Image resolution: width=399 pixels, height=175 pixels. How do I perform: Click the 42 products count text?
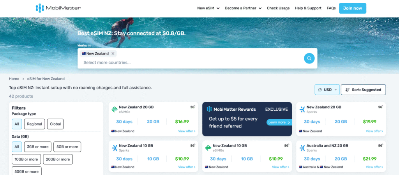pyautogui.click(x=21, y=96)
